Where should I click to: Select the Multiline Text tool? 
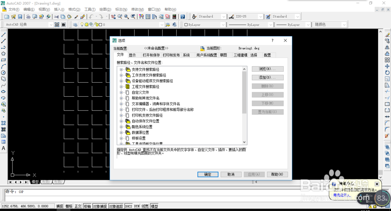pyautogui.click(x=4, y=148)
